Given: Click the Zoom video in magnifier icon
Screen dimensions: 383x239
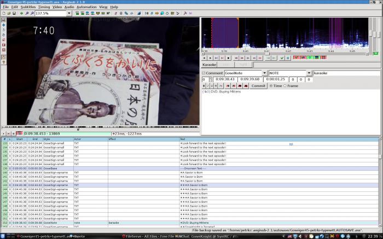Looking at the screenshot, I should click(x=27, y=13).
